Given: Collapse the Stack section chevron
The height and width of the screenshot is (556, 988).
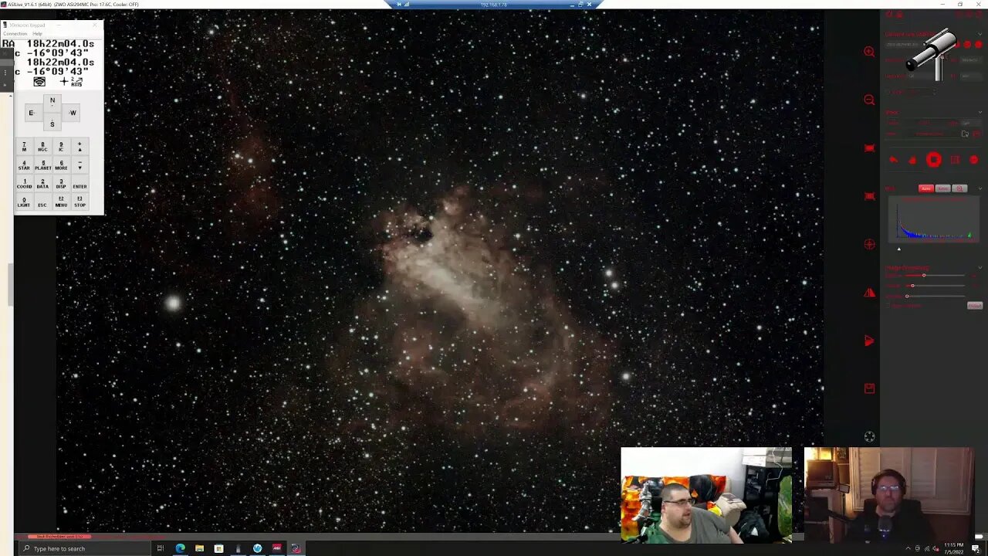Looking at the screenshot, I should tap(980, 113).
